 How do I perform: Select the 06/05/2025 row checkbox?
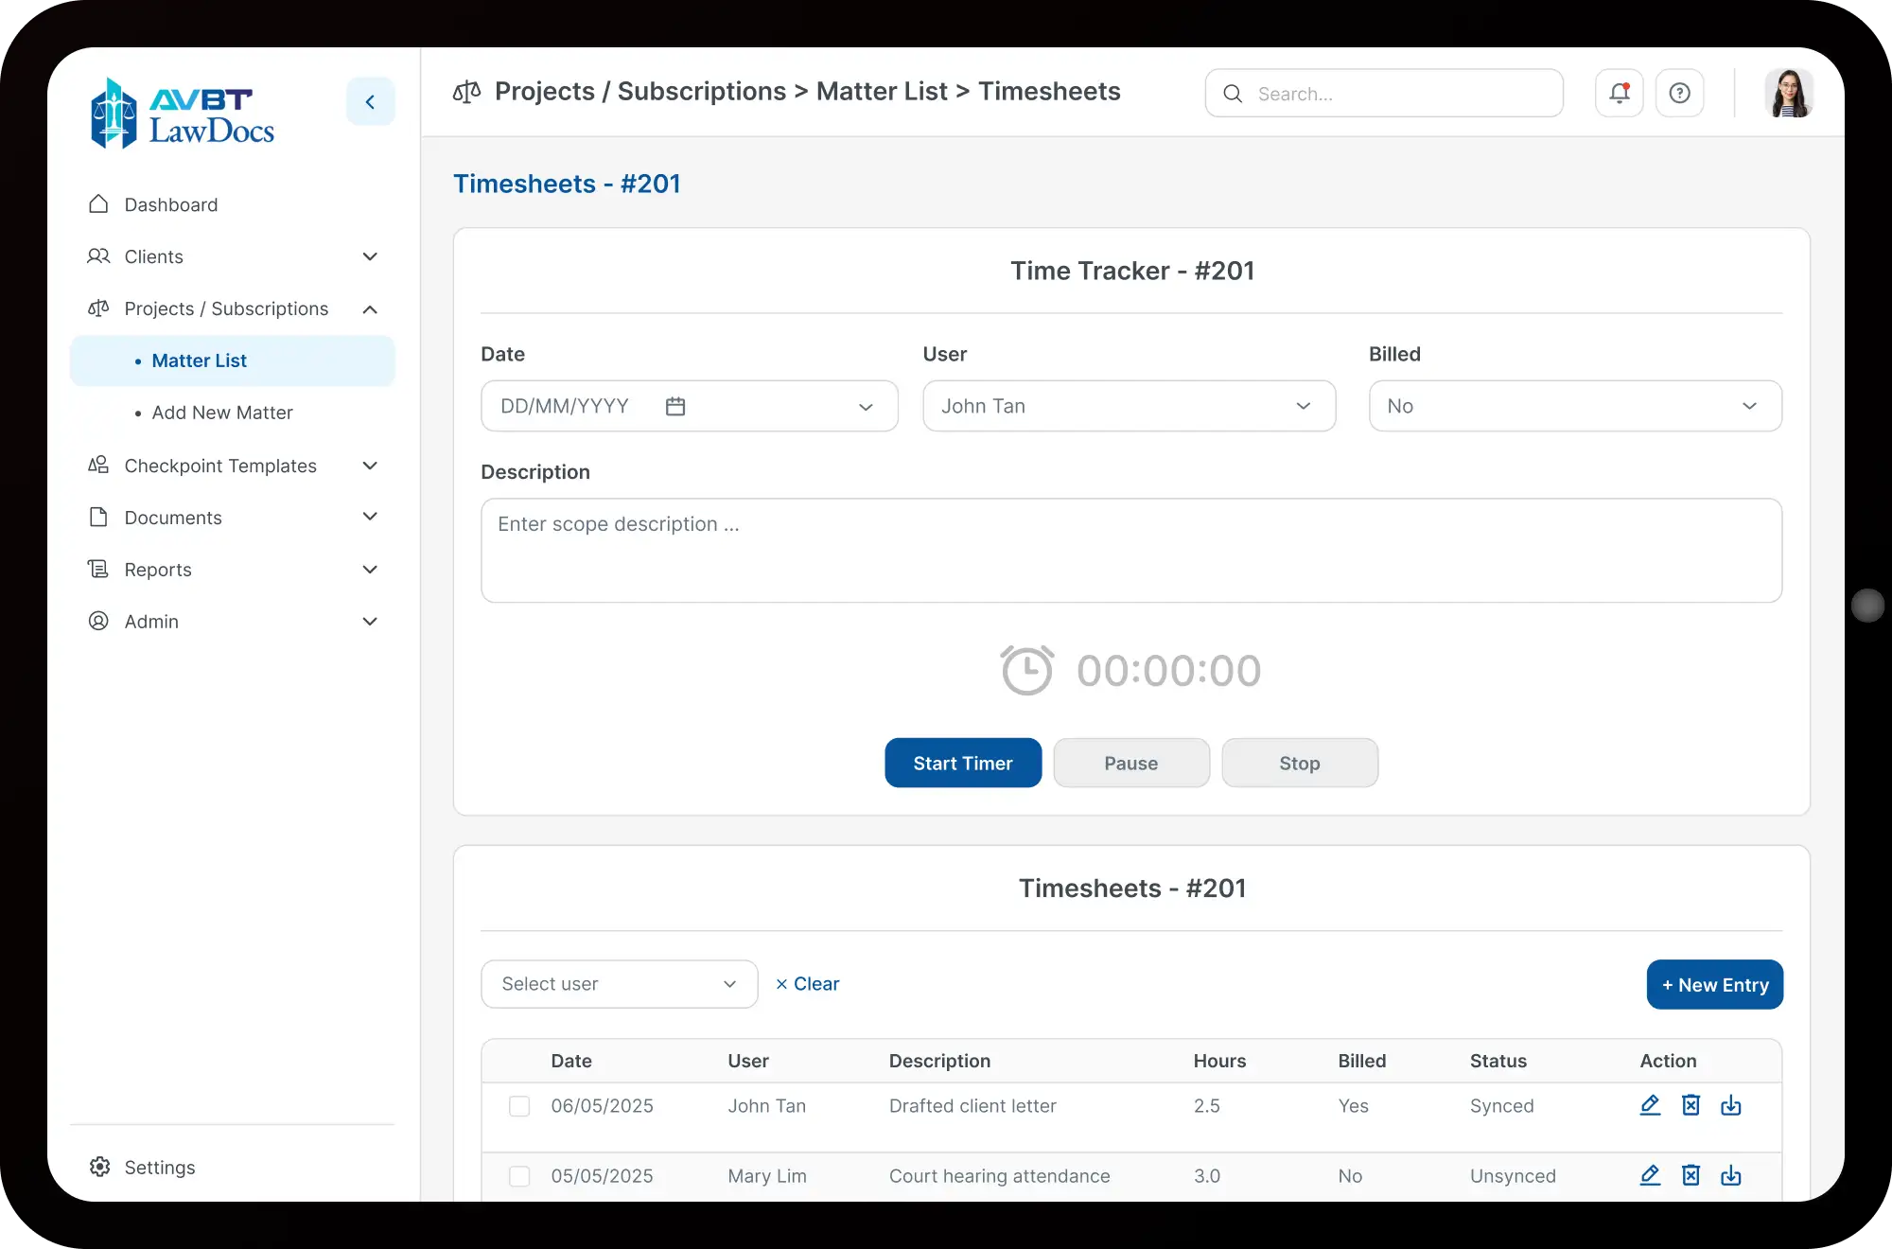tap(519, 1106)
